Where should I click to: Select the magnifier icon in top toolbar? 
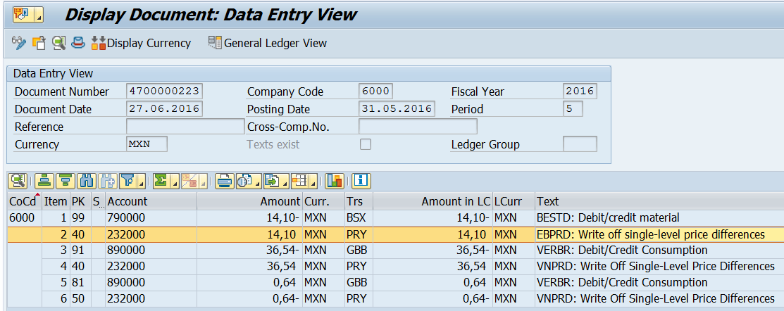coord(59,43)
